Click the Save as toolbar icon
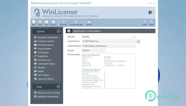This screenshot has width=186, height=106. pyautogui.click(x=53, y=23)
